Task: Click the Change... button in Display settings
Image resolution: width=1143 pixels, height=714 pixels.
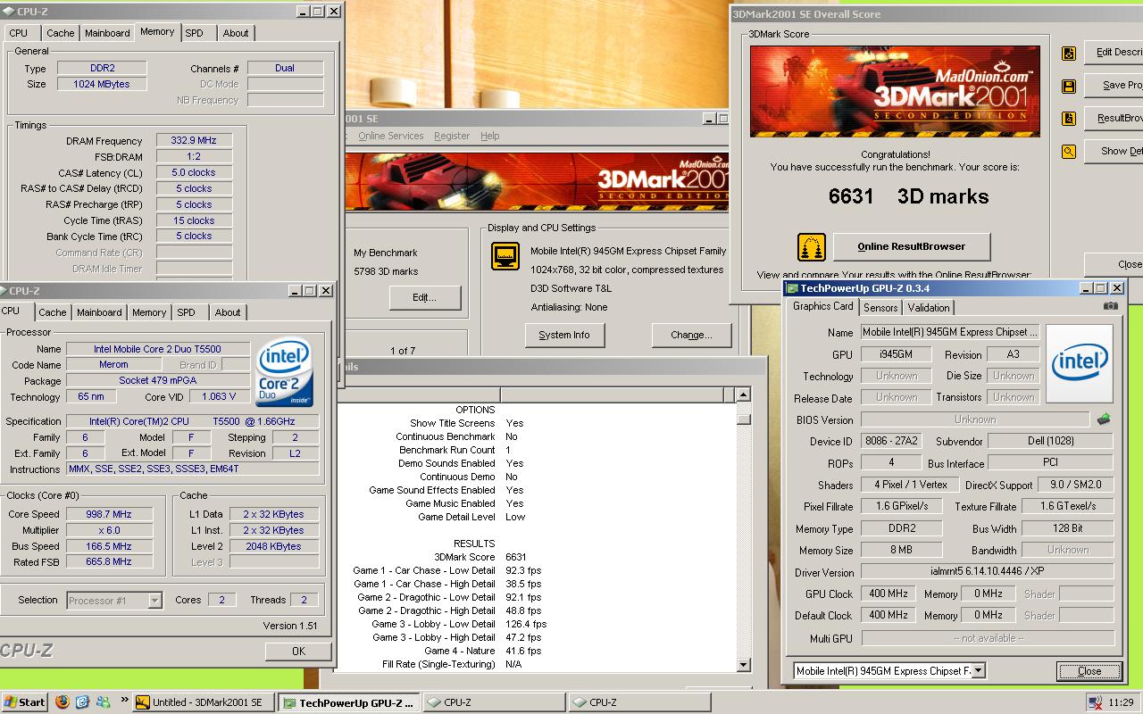Action: tap(692, 335)
